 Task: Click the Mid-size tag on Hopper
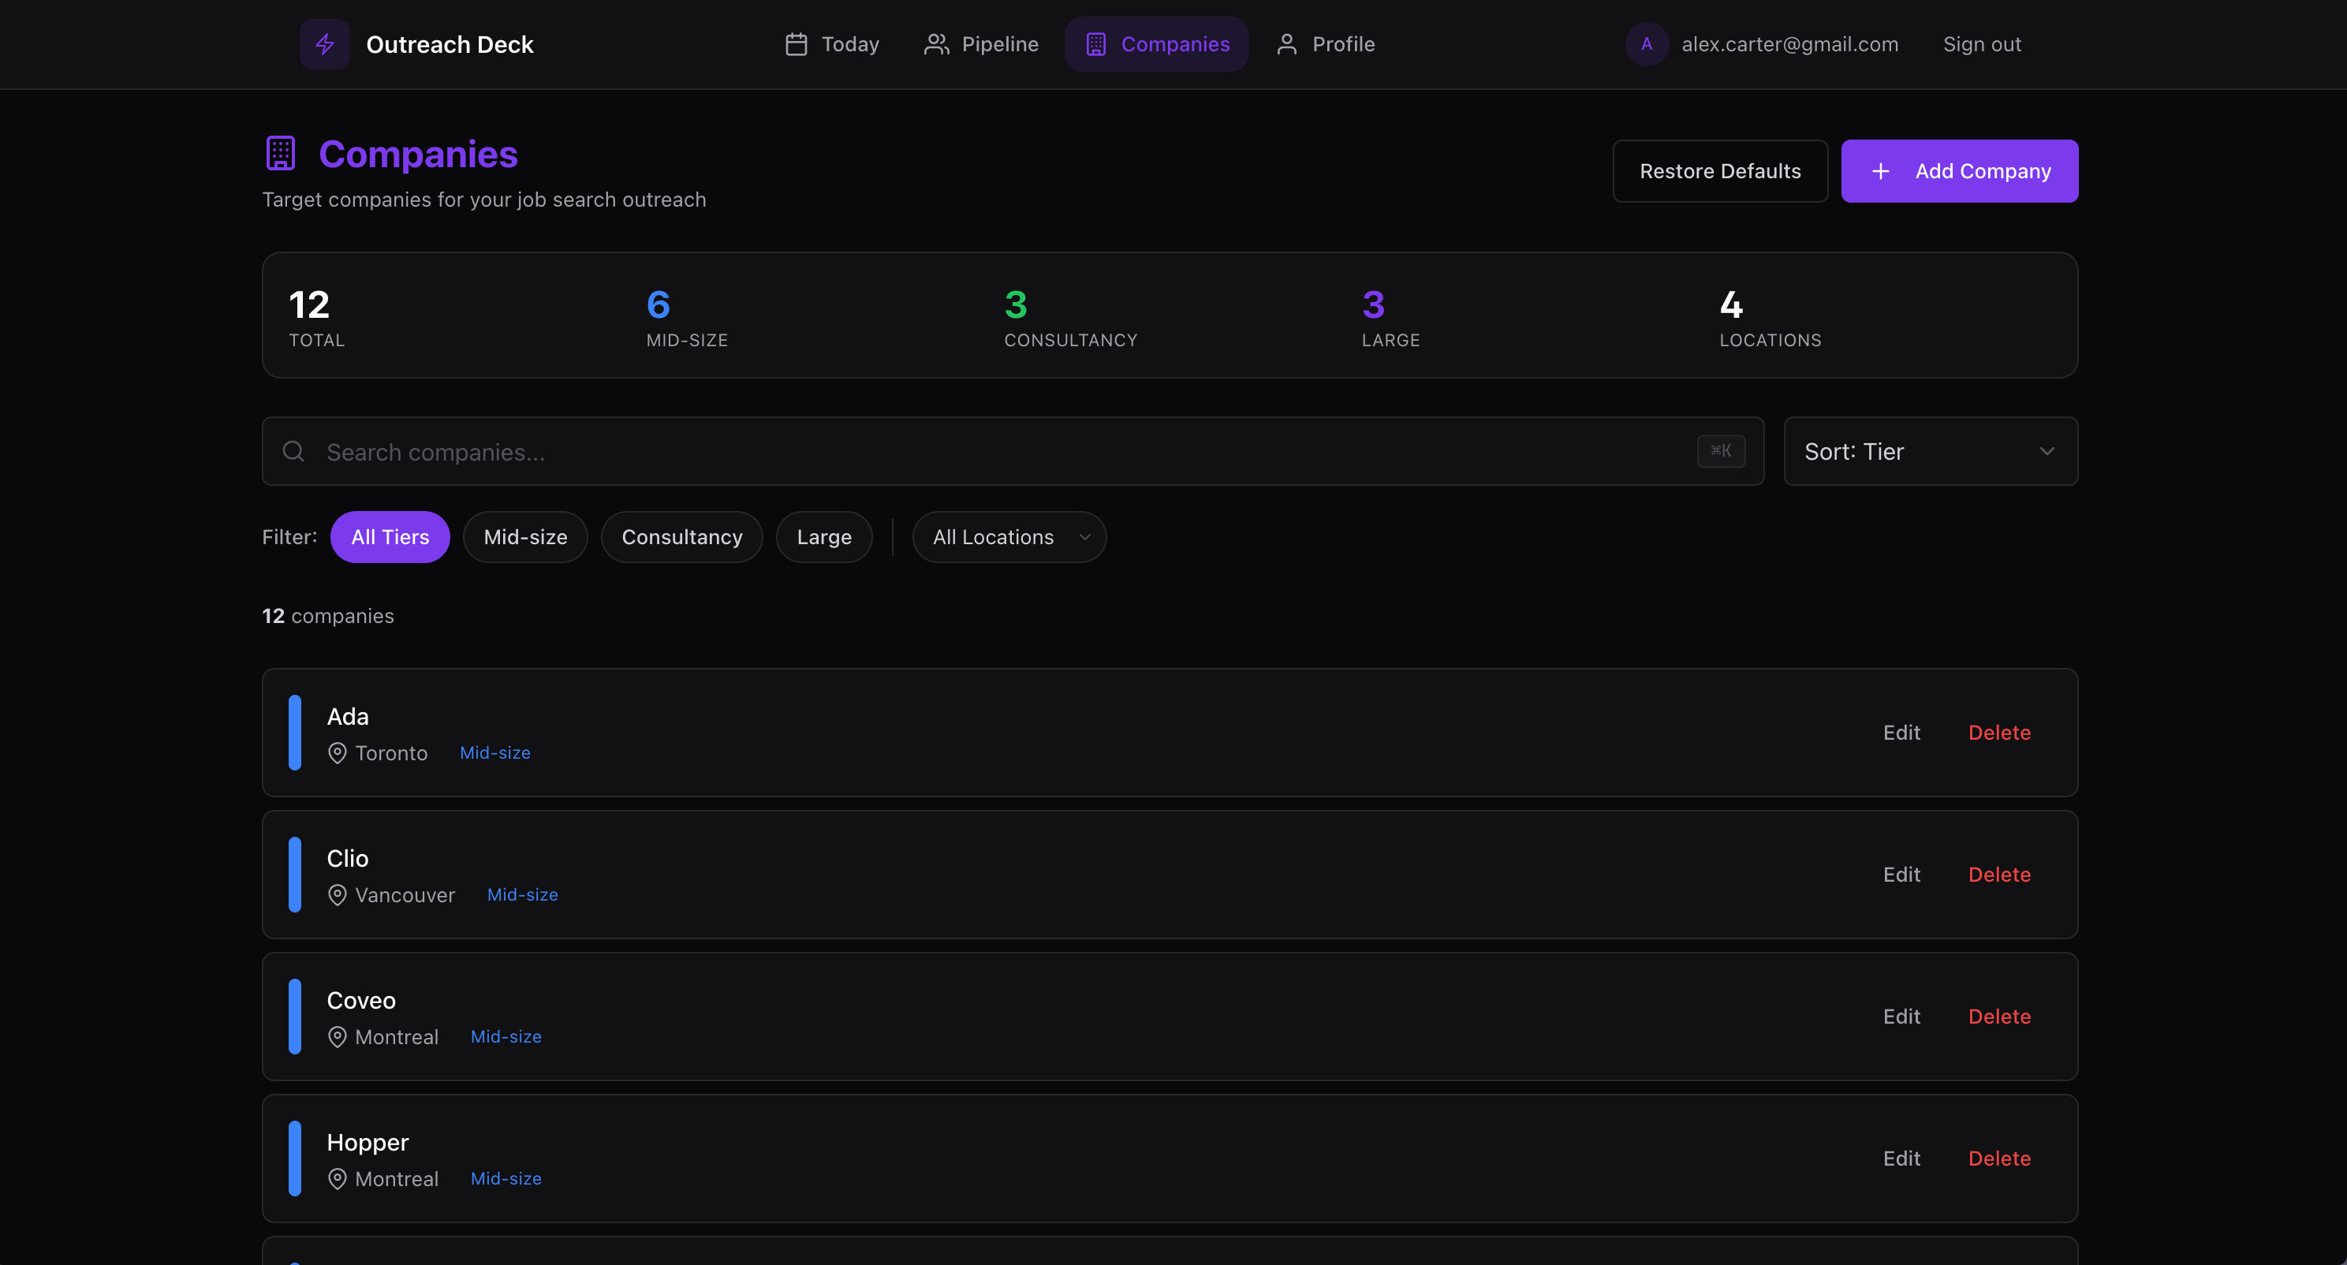tap(506, 1179)
